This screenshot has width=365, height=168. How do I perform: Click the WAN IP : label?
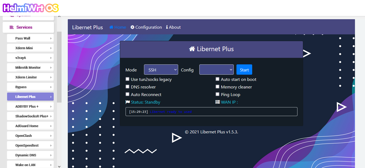[229, 102]
